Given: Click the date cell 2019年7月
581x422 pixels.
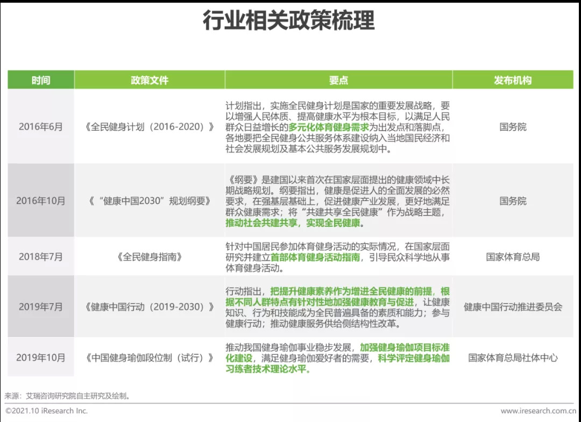Looking at the screenshot, I should click(41, 307).
